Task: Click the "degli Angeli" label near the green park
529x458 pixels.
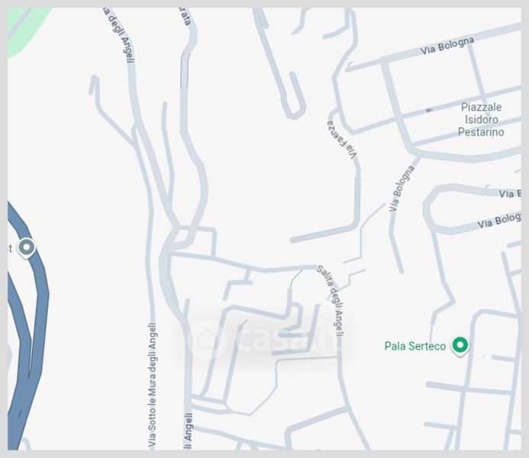Action: (118, 35)
